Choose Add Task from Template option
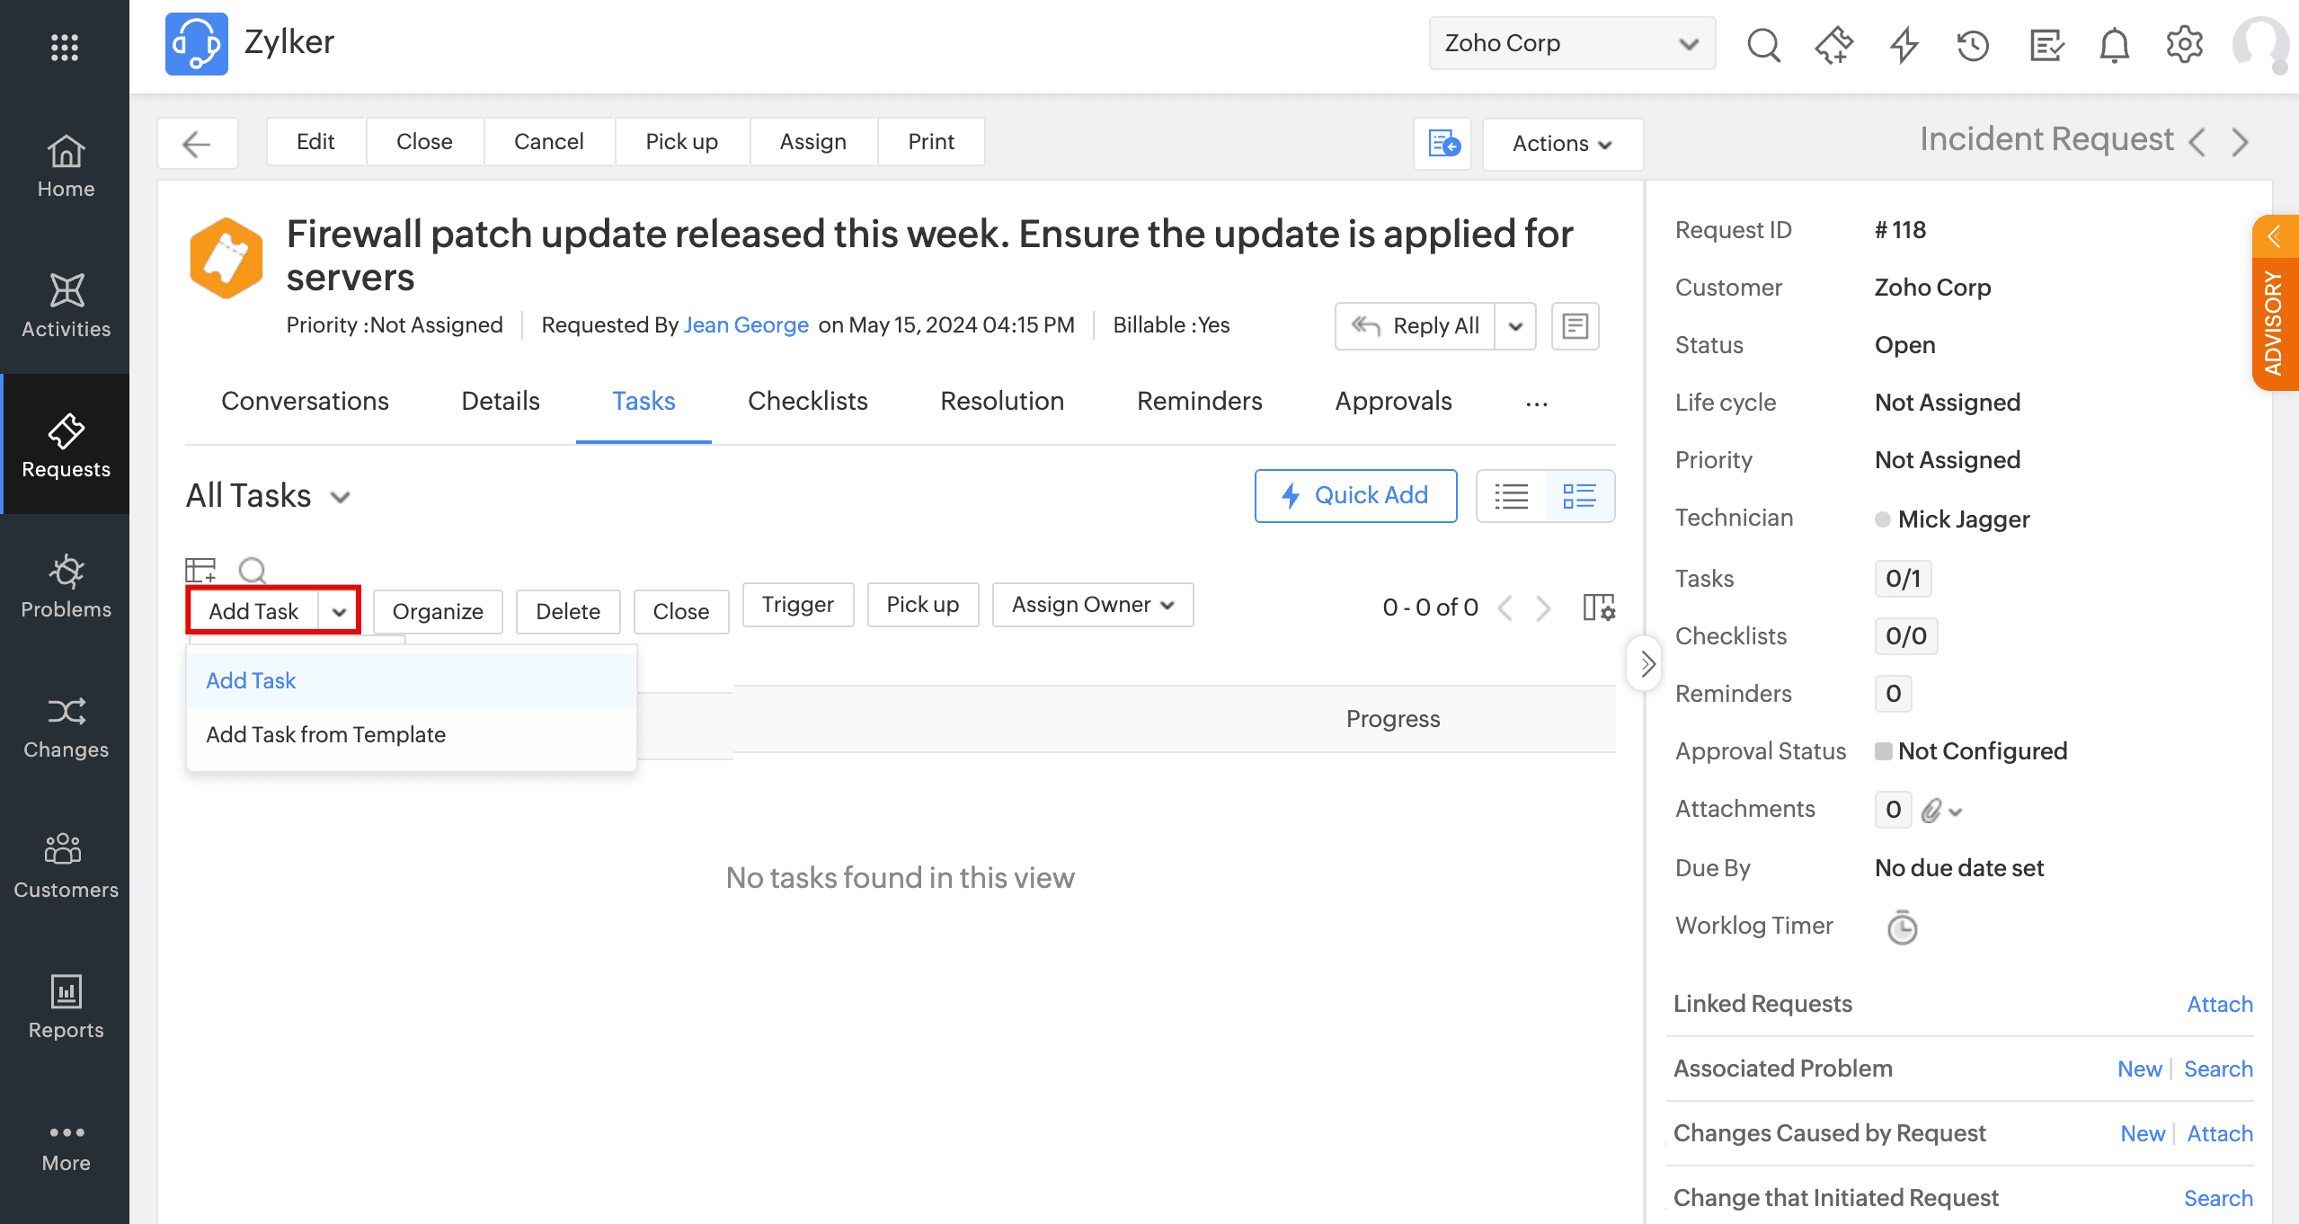 click(325, 734)
